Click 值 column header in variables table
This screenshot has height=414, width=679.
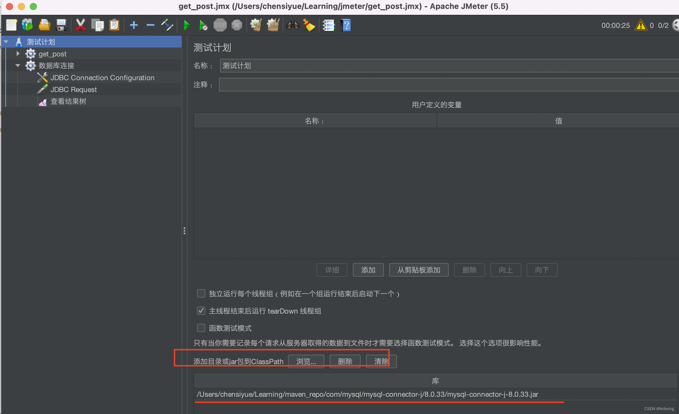[x=558, y=121]
